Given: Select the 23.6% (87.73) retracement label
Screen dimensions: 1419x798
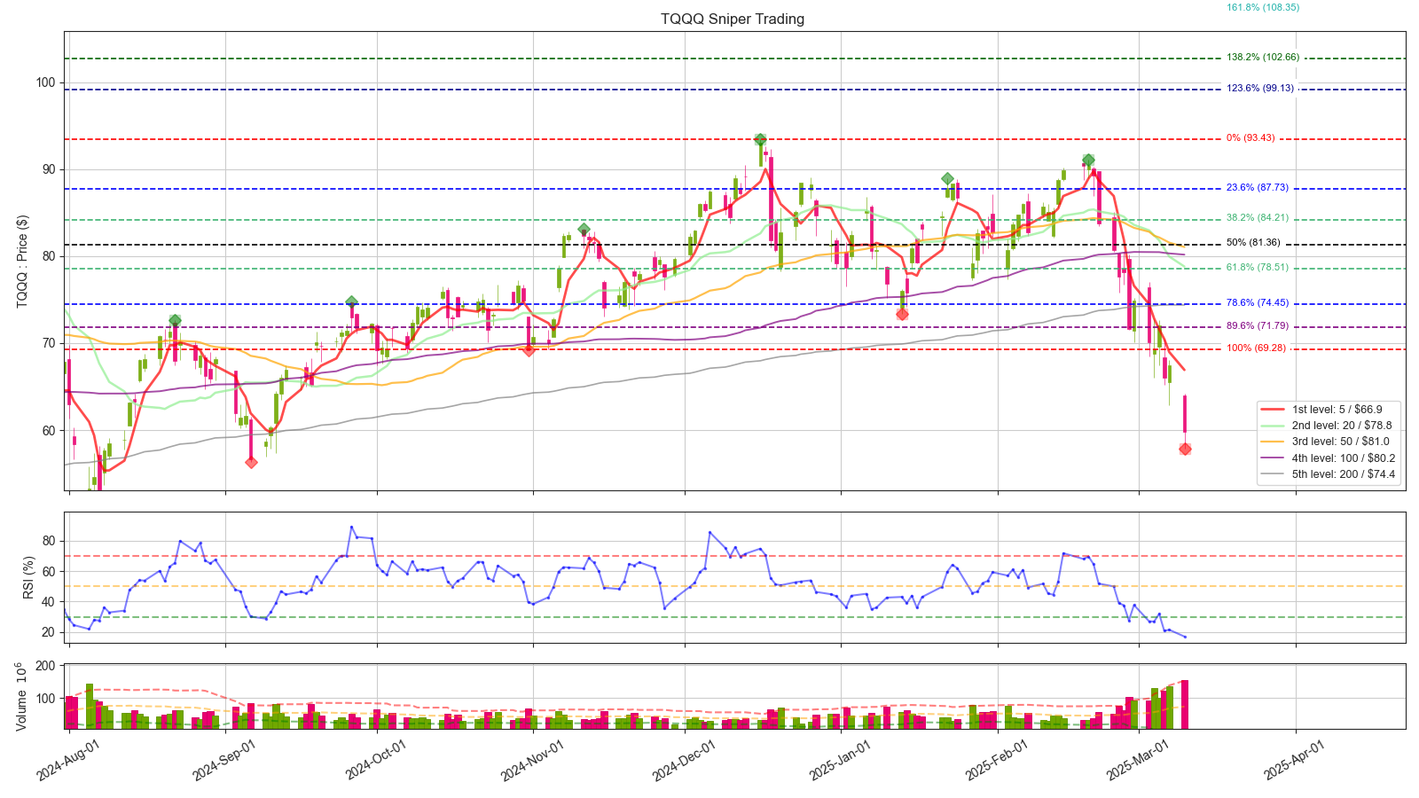Looking at the screenshot, I should pos(1257,187).
